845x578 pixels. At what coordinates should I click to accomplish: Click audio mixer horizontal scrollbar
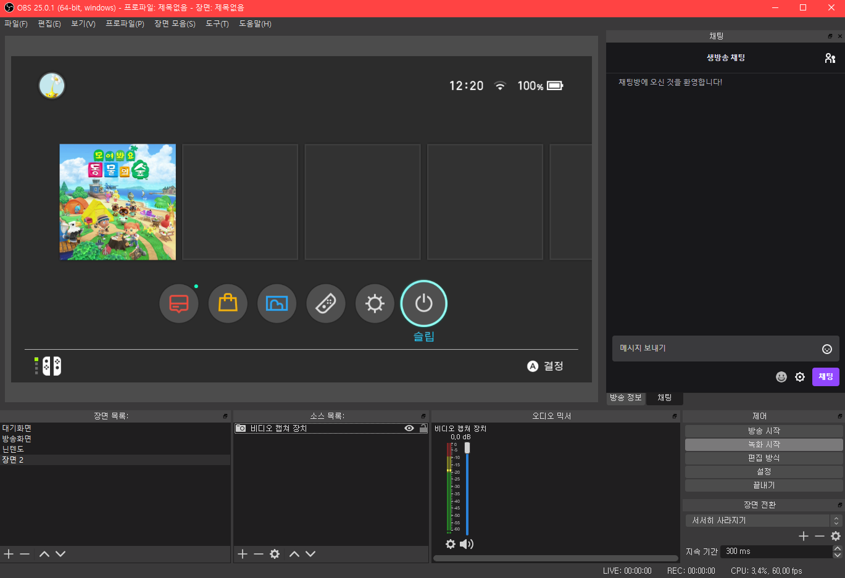(x=556, y=558)
